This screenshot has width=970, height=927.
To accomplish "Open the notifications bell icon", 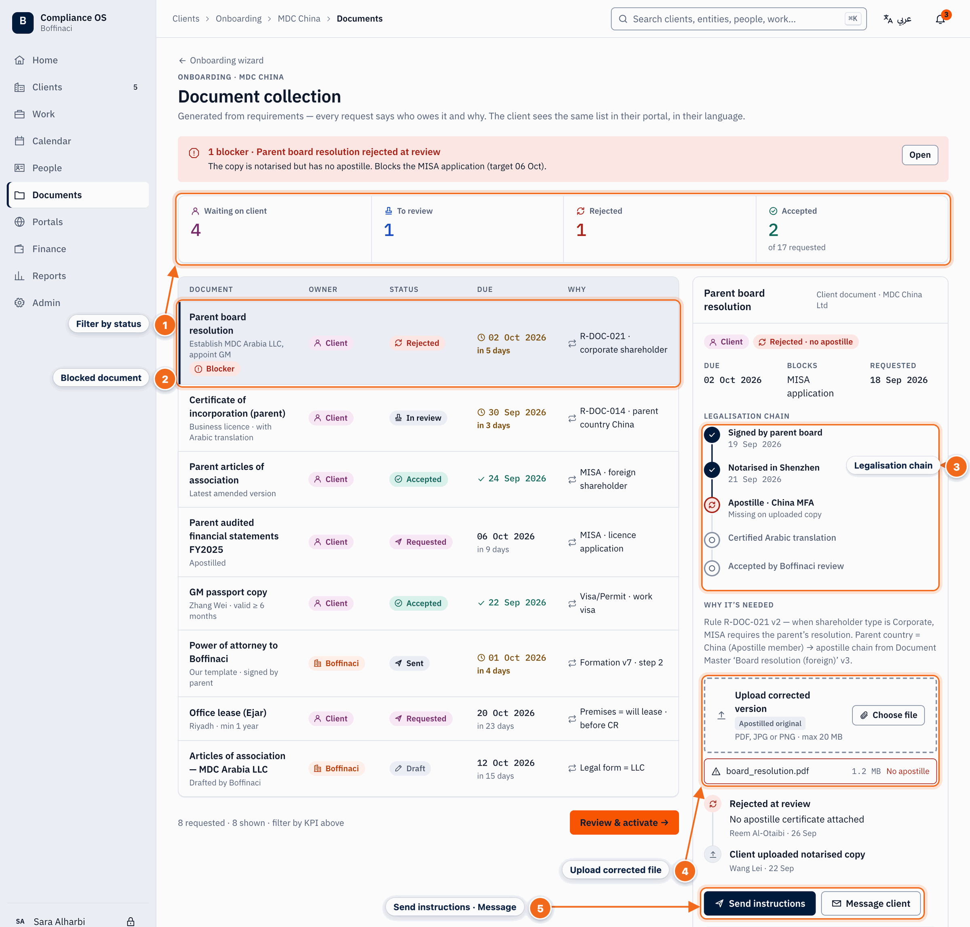I will pos(940,19).
